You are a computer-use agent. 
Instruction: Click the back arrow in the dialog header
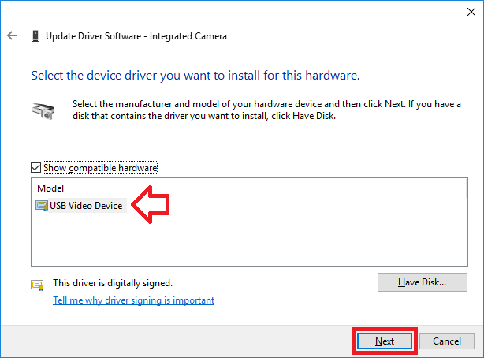tap(12, 36)
